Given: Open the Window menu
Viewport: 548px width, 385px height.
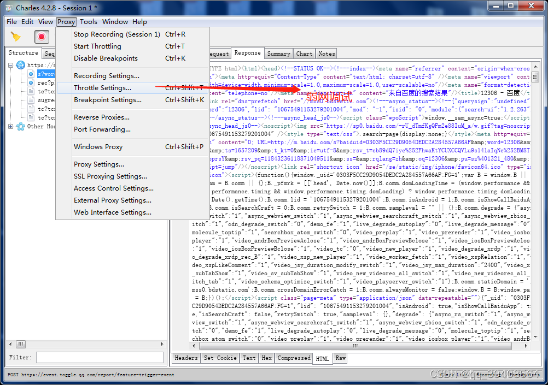Looking at the screenshot, I should (115, 22).
